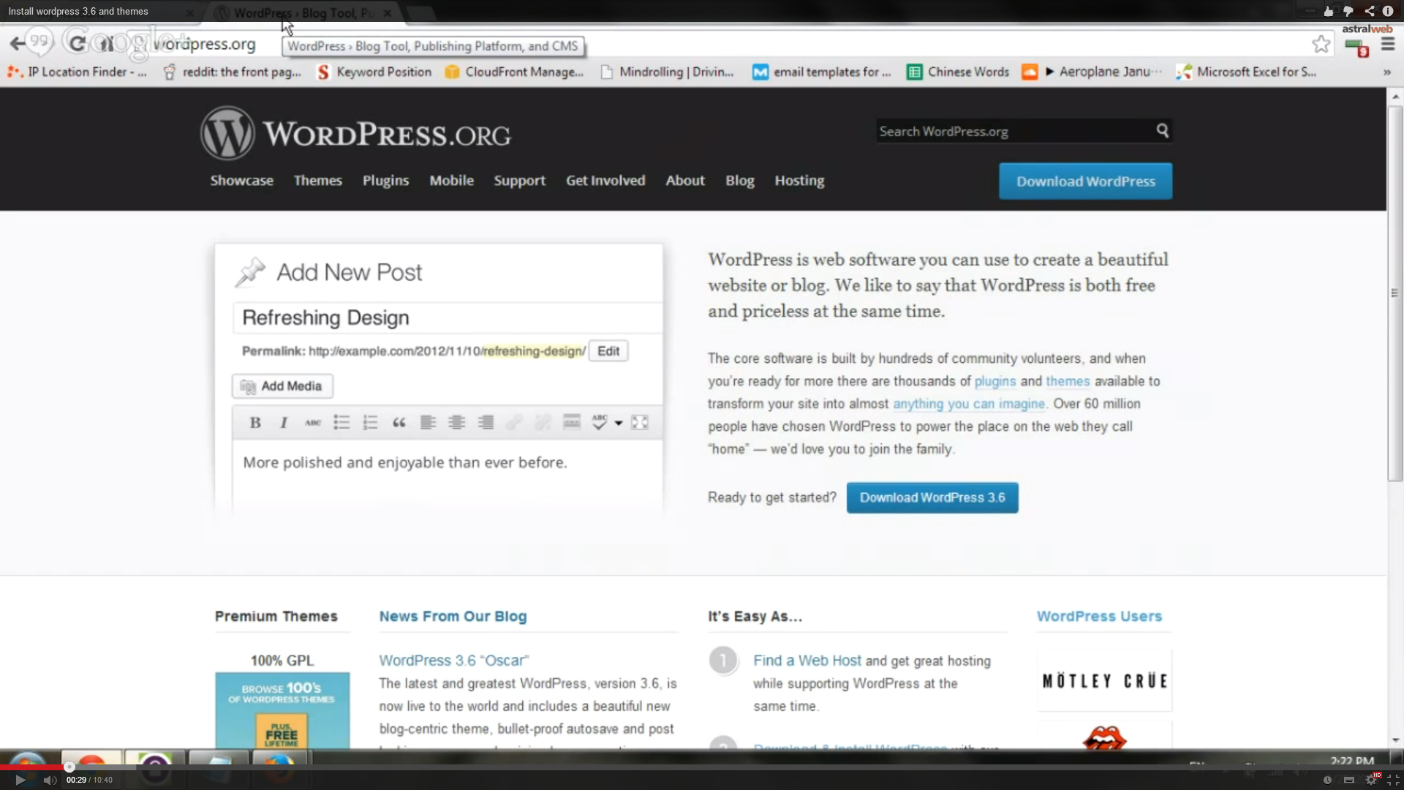Enter fullscreen mode in video player
Screen dimensions: 1404x790
(x=1394, y=780)
